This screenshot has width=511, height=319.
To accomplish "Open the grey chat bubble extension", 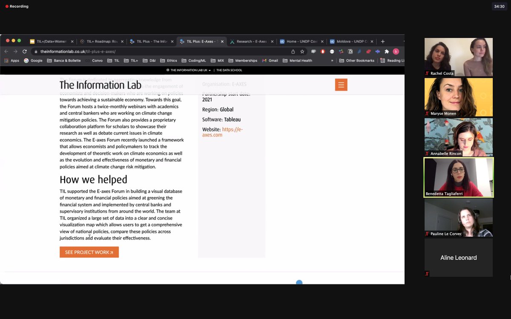I will [x=314, y=51].
